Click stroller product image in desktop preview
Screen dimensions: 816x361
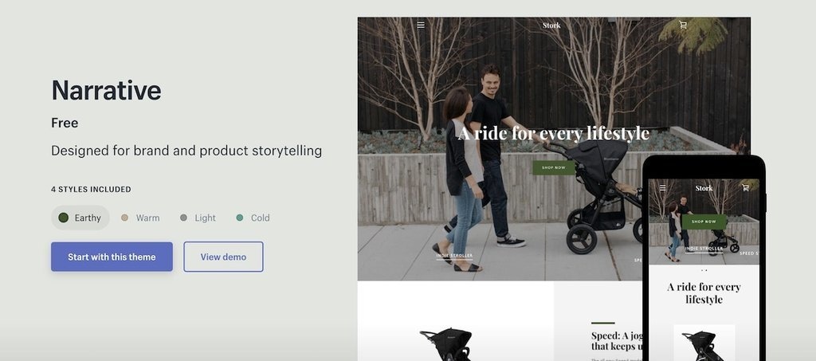(x=446, y=343)
